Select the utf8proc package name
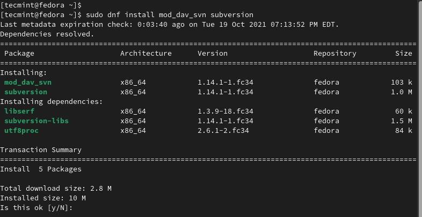 21,131
